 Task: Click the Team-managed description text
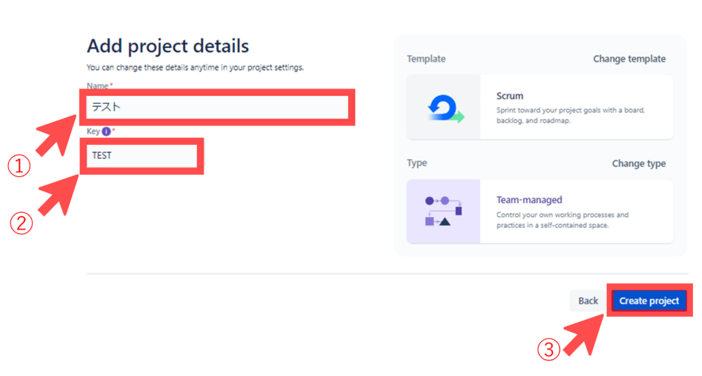pyautogui.click(x=562, y=220)
